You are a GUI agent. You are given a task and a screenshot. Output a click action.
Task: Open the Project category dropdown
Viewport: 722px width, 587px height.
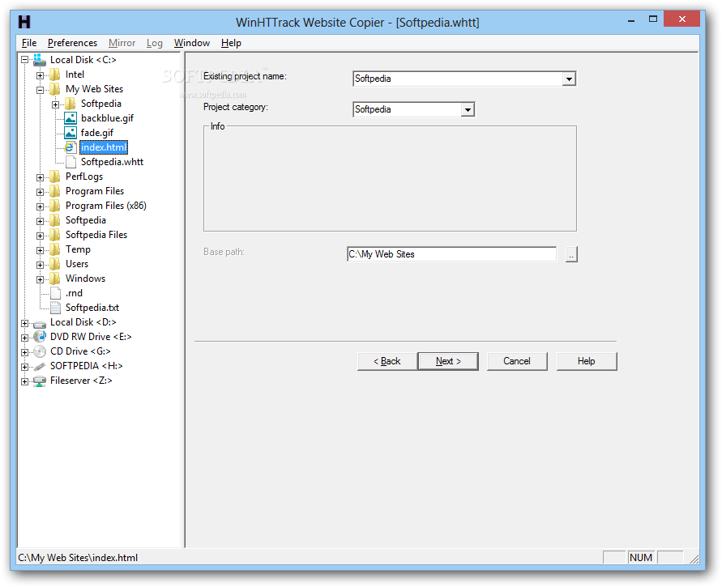click(x=468, y=109)
